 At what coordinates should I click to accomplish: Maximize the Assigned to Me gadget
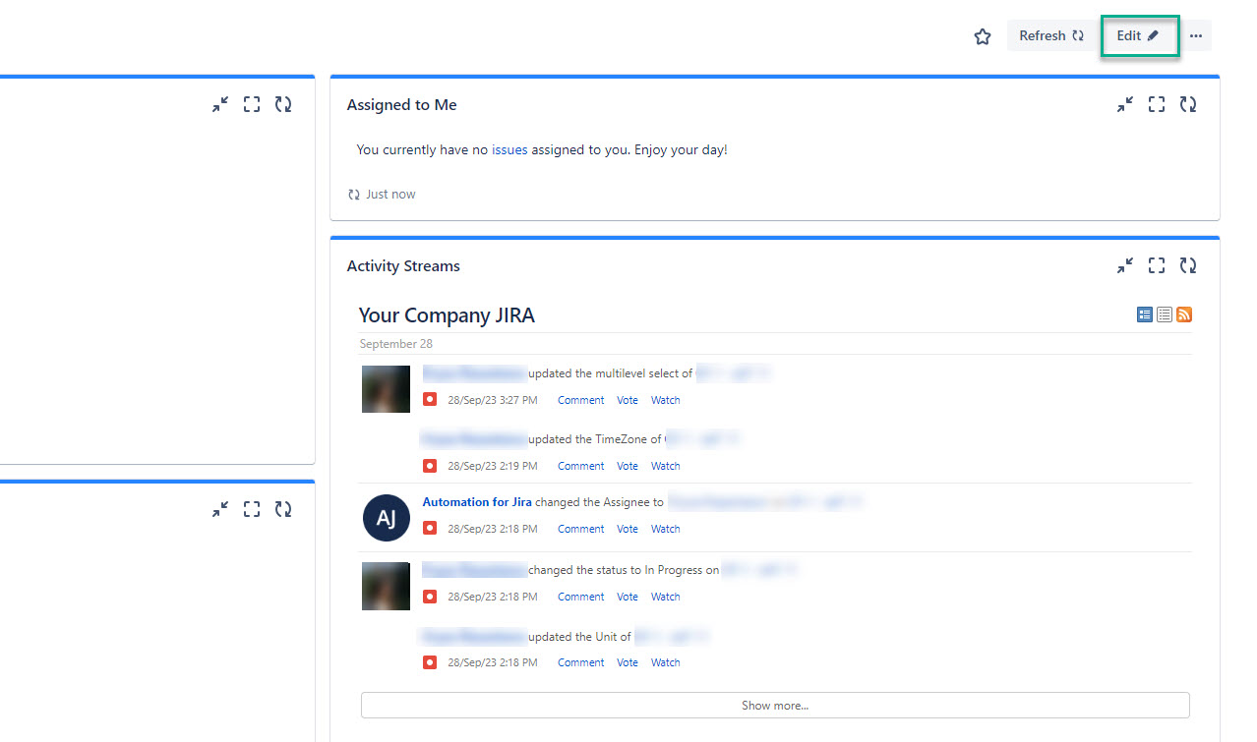click(1157, 104)
